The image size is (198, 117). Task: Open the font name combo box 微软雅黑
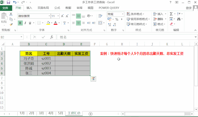[34, 16]
